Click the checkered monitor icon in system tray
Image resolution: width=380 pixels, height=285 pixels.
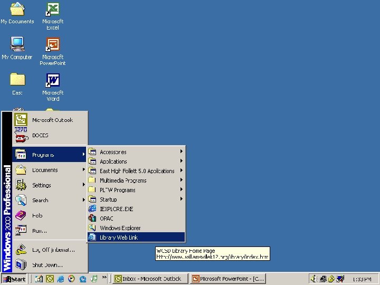(340, 279)
